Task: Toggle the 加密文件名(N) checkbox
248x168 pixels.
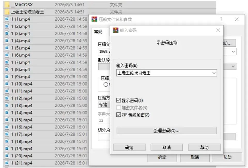Action: click(119, 108)
